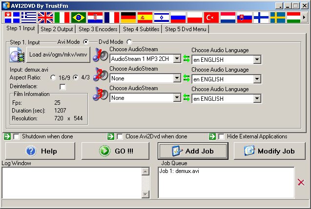Enable Shutdown when done
Viewport: 311px width, 209px height.
[x=16, y=136]
